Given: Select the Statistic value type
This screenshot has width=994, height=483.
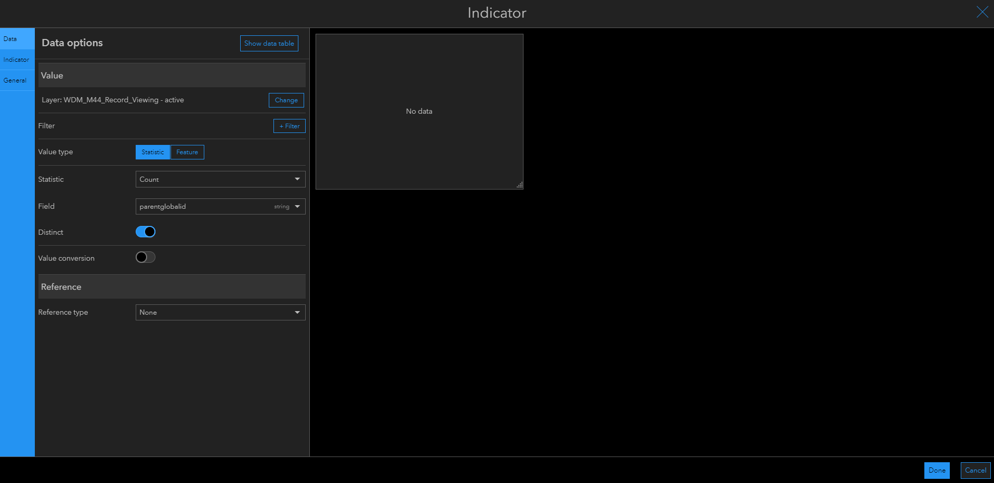Looking at the screenshot, I should click(x=153, y=152).
